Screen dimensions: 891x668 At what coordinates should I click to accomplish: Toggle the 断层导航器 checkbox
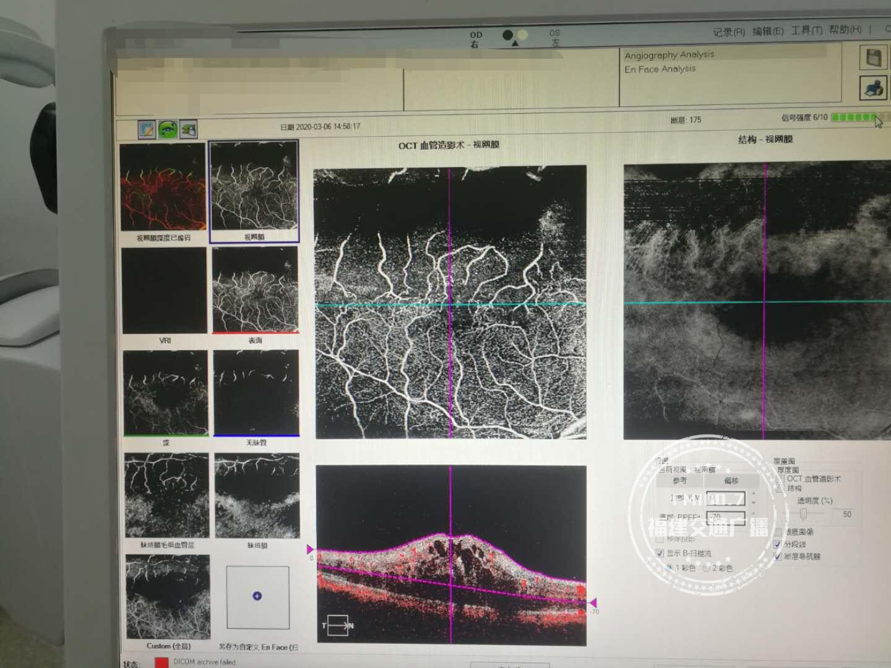[x=778, y=556]
